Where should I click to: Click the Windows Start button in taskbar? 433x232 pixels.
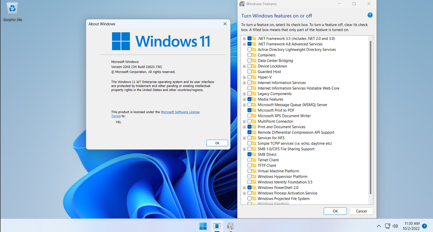pyautogui.click(x=203, y=226)
